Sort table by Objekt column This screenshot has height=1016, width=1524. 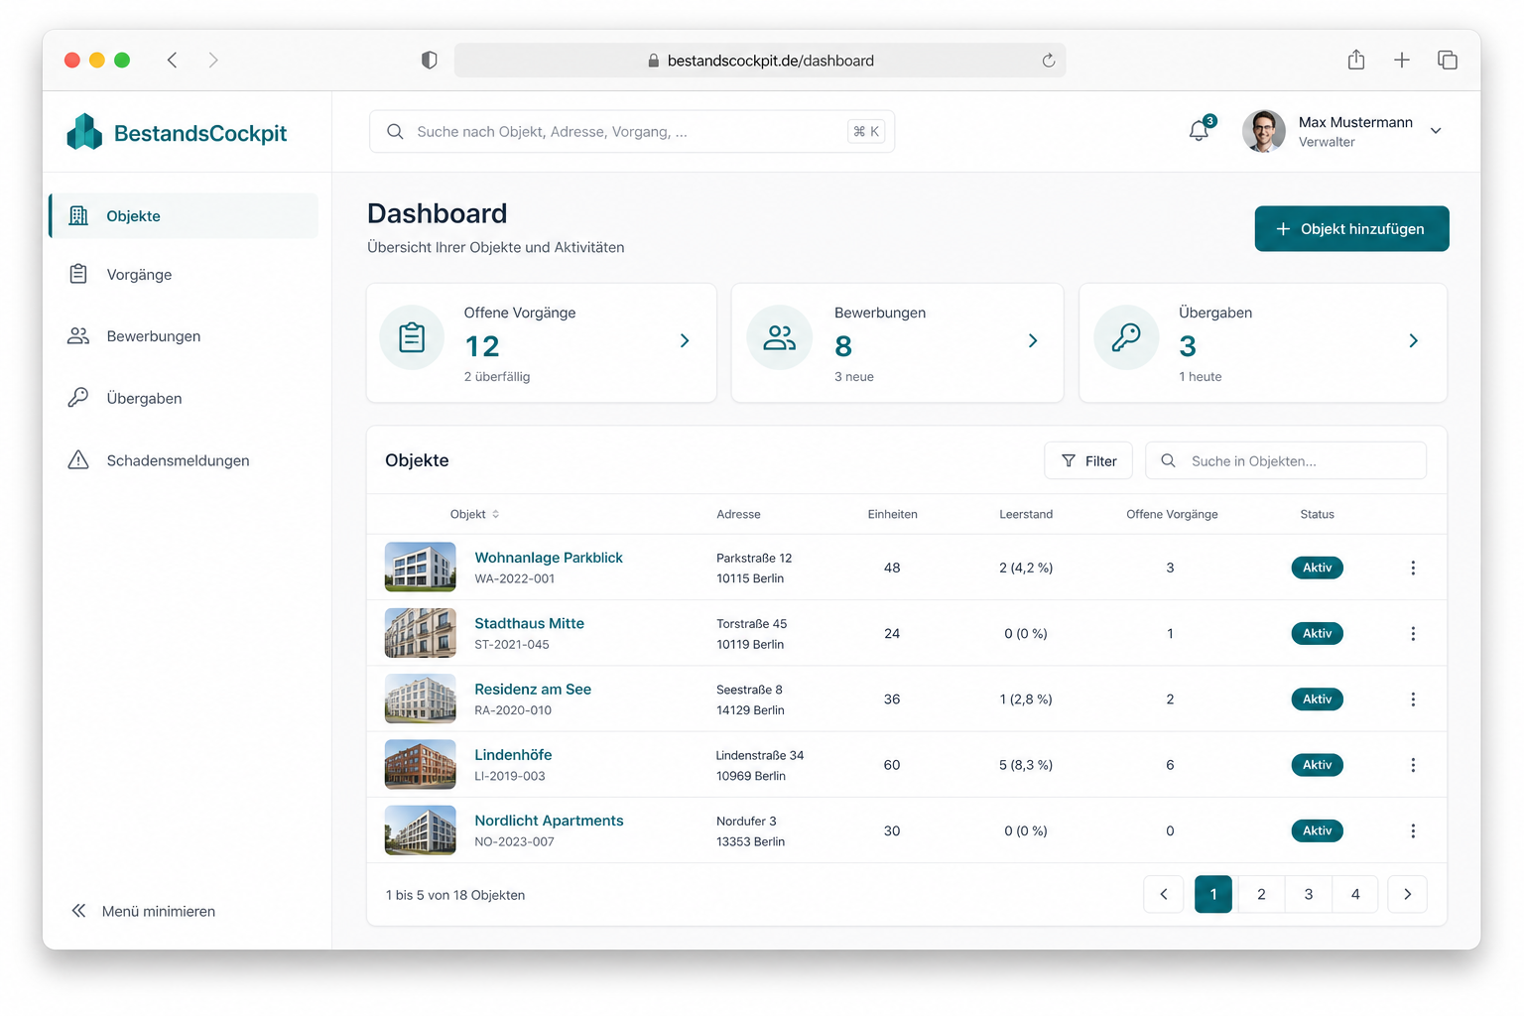[474, 514]
